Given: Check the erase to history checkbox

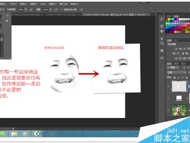Looking at the screenshot, I should [x=62, y=10].
